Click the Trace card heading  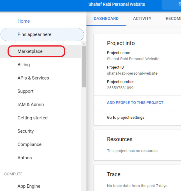click(114, 174)
